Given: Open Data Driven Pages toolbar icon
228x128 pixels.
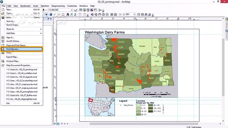Looking at the screenshot, I should pos(150,14).
